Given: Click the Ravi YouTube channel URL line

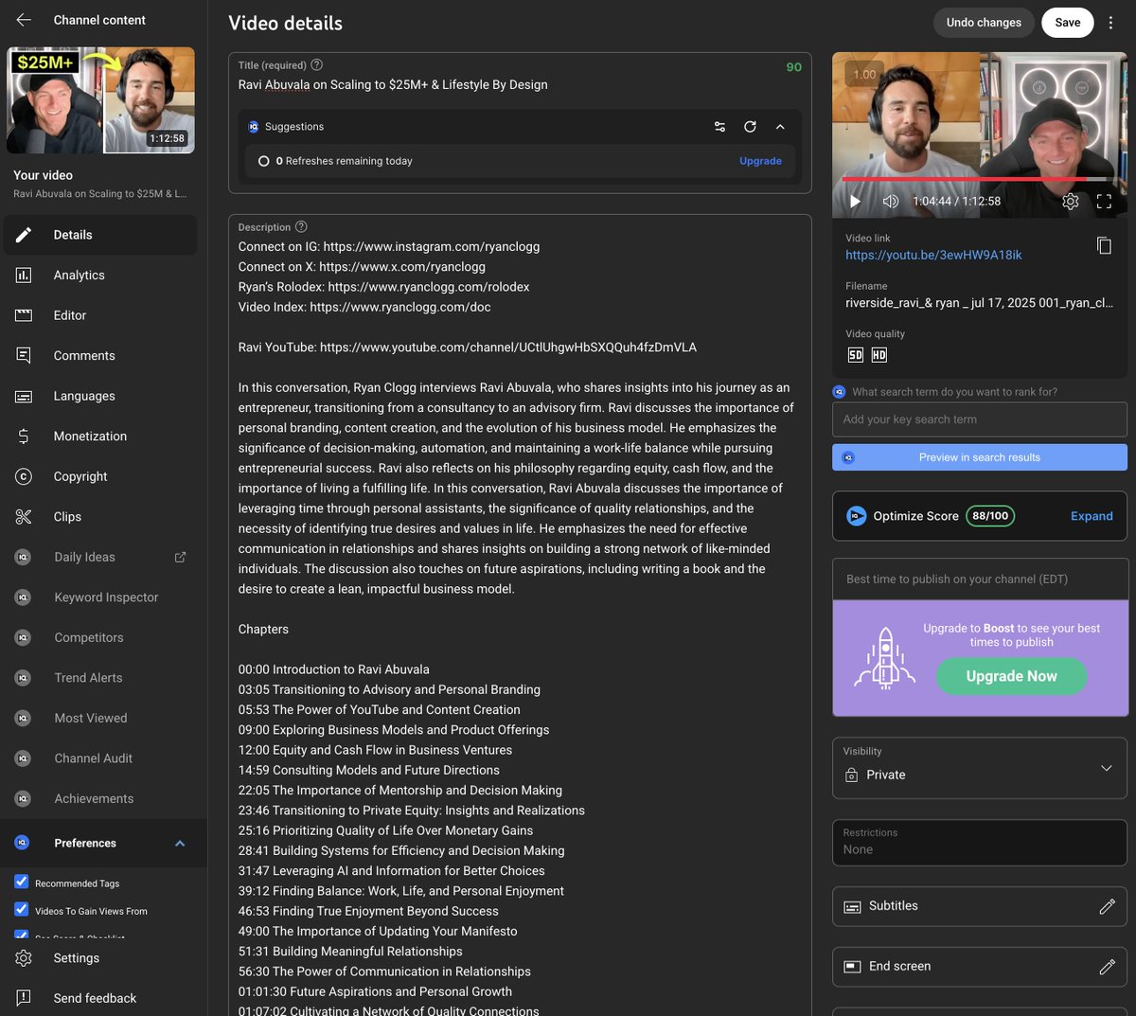Looking at the screenshot, I should click(x=468, y=348).
